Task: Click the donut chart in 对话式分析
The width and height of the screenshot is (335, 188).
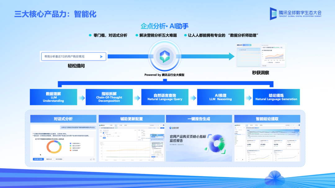Action: (x=54, y=147)
